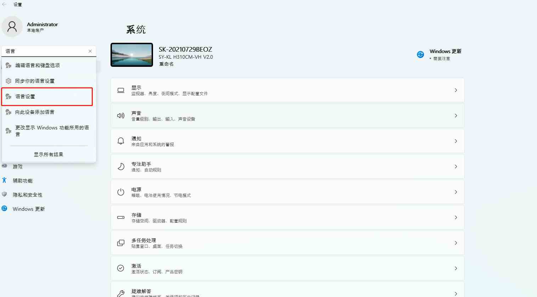Expand the 多任务处理 row chevron
This screenshot has width=537, height=297.
point(456,243)
